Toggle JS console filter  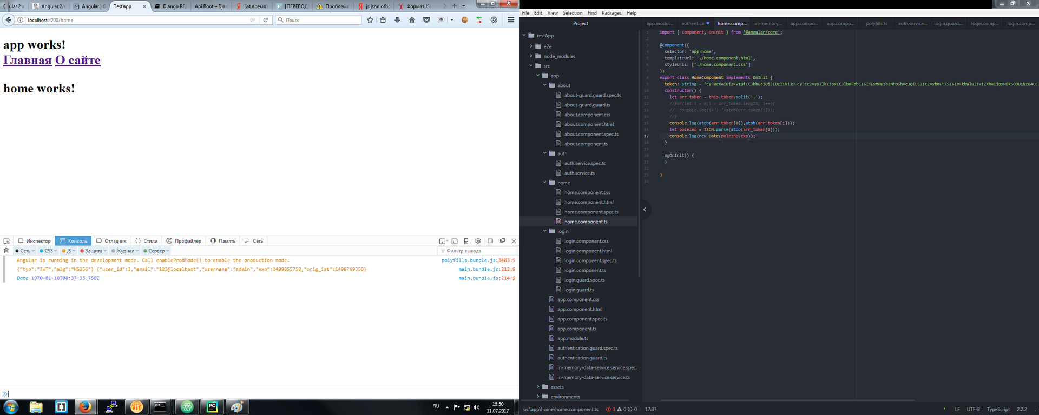coord(68,251)
